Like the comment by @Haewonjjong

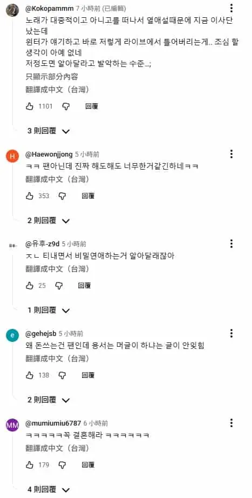click(x=30, y=196)
